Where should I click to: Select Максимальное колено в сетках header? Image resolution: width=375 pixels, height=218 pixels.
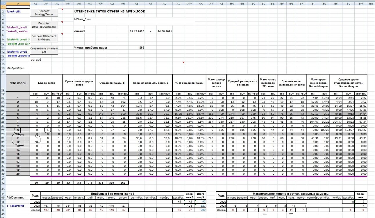pyautogui.click(x=290, y=193)
